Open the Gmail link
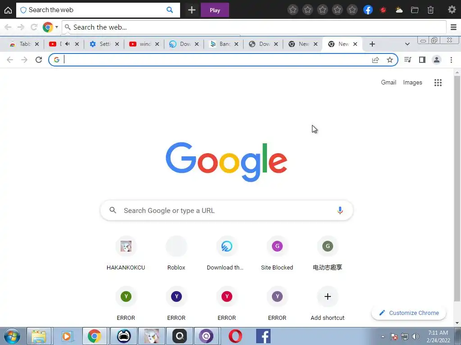 pos(389,83)
